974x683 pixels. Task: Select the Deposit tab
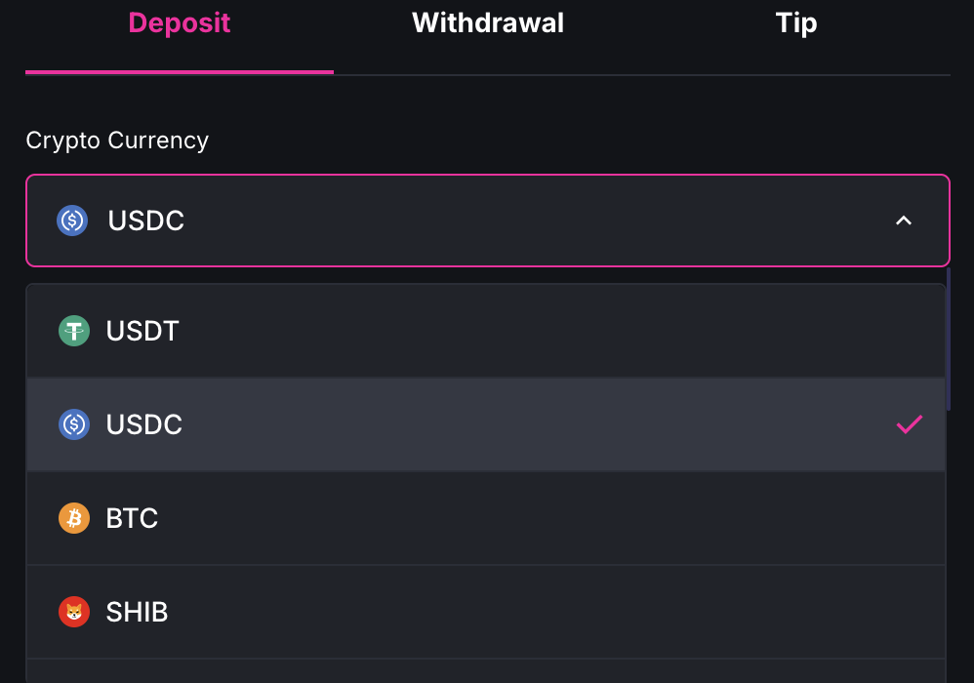click(x=180, y=23)
